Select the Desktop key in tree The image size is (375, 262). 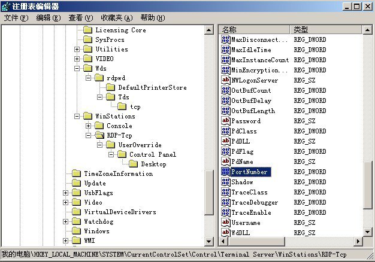point(153,164)
